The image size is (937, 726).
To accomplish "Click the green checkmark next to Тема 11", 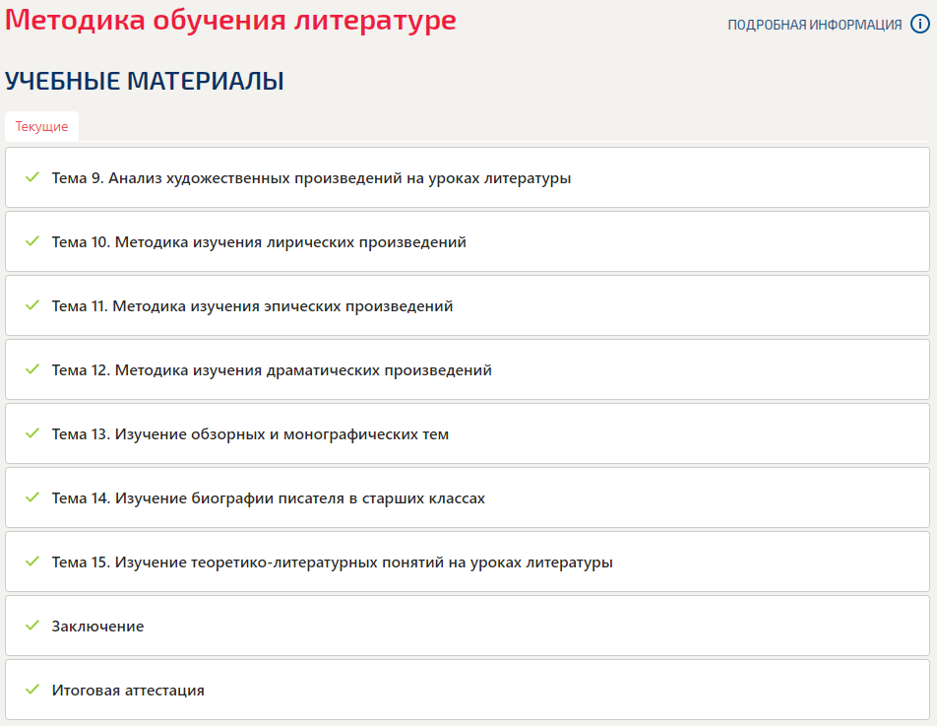I will point(32,305).
